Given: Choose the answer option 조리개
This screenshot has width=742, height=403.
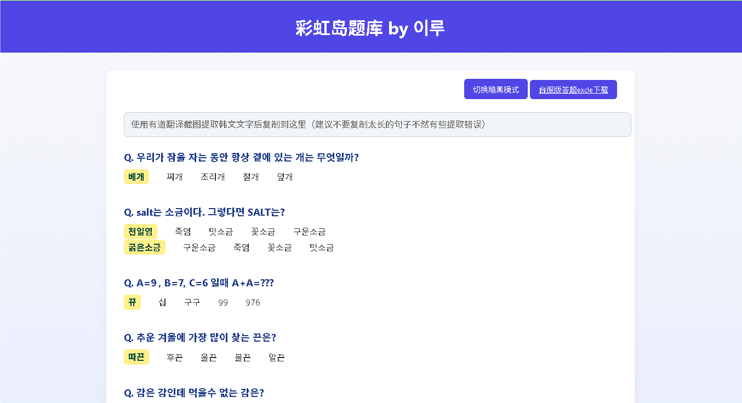Looking at the screenshot, I should pos(213,177).
